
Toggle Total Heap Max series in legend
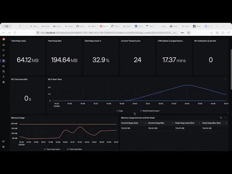74,149
